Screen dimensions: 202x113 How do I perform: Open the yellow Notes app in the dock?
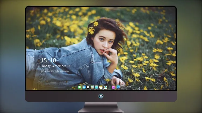tap(101, 87)
